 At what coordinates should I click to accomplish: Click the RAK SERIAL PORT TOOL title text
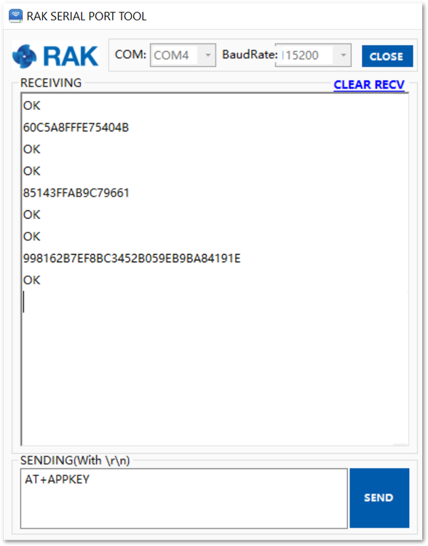(87, 16)
